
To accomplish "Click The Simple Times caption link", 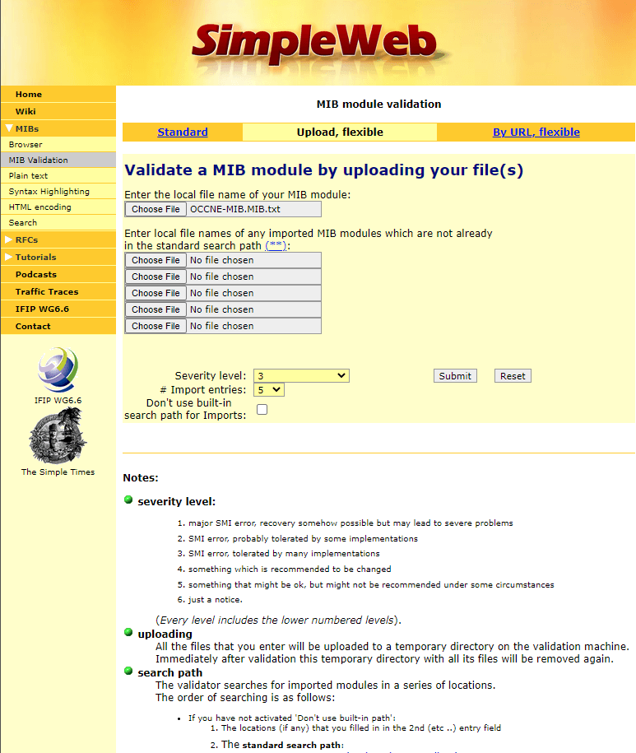I will click(58, 472).
